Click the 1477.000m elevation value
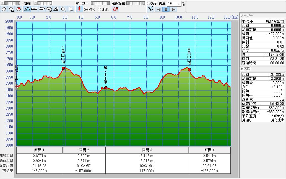Screen dimensions: 286x179 point(275,34)
